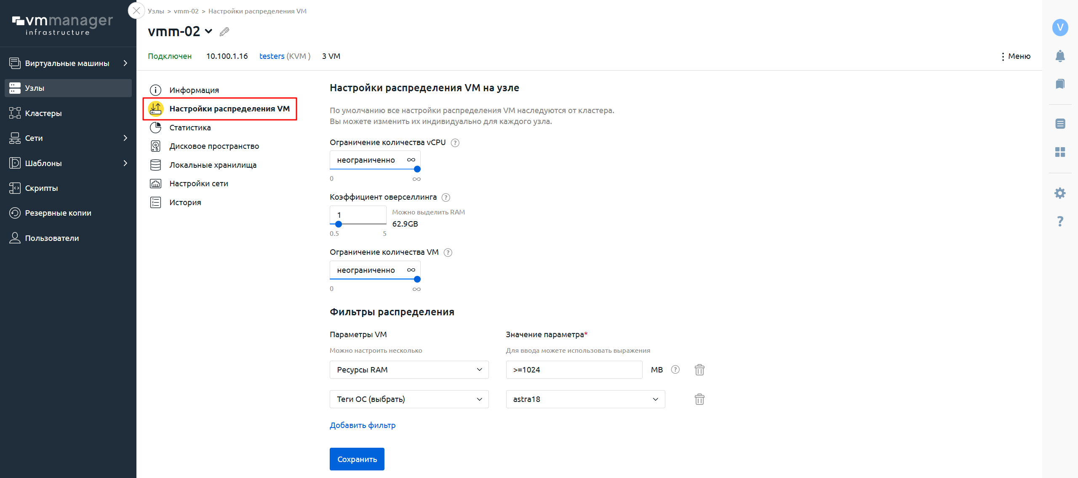This screenshot has height=478, width=1078.
Task: Remove the astra18 OS tag filter
Action: 699,399
